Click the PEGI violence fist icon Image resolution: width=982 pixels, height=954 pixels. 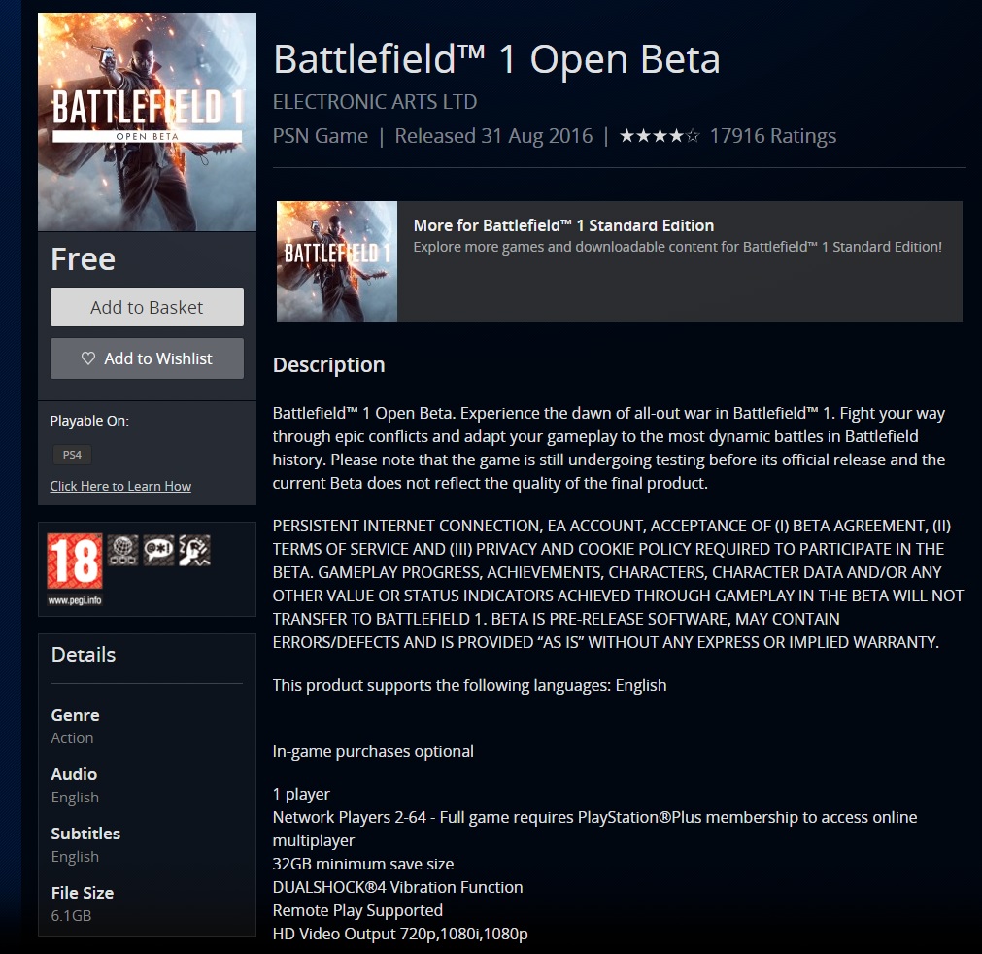[x=194, y=551]
